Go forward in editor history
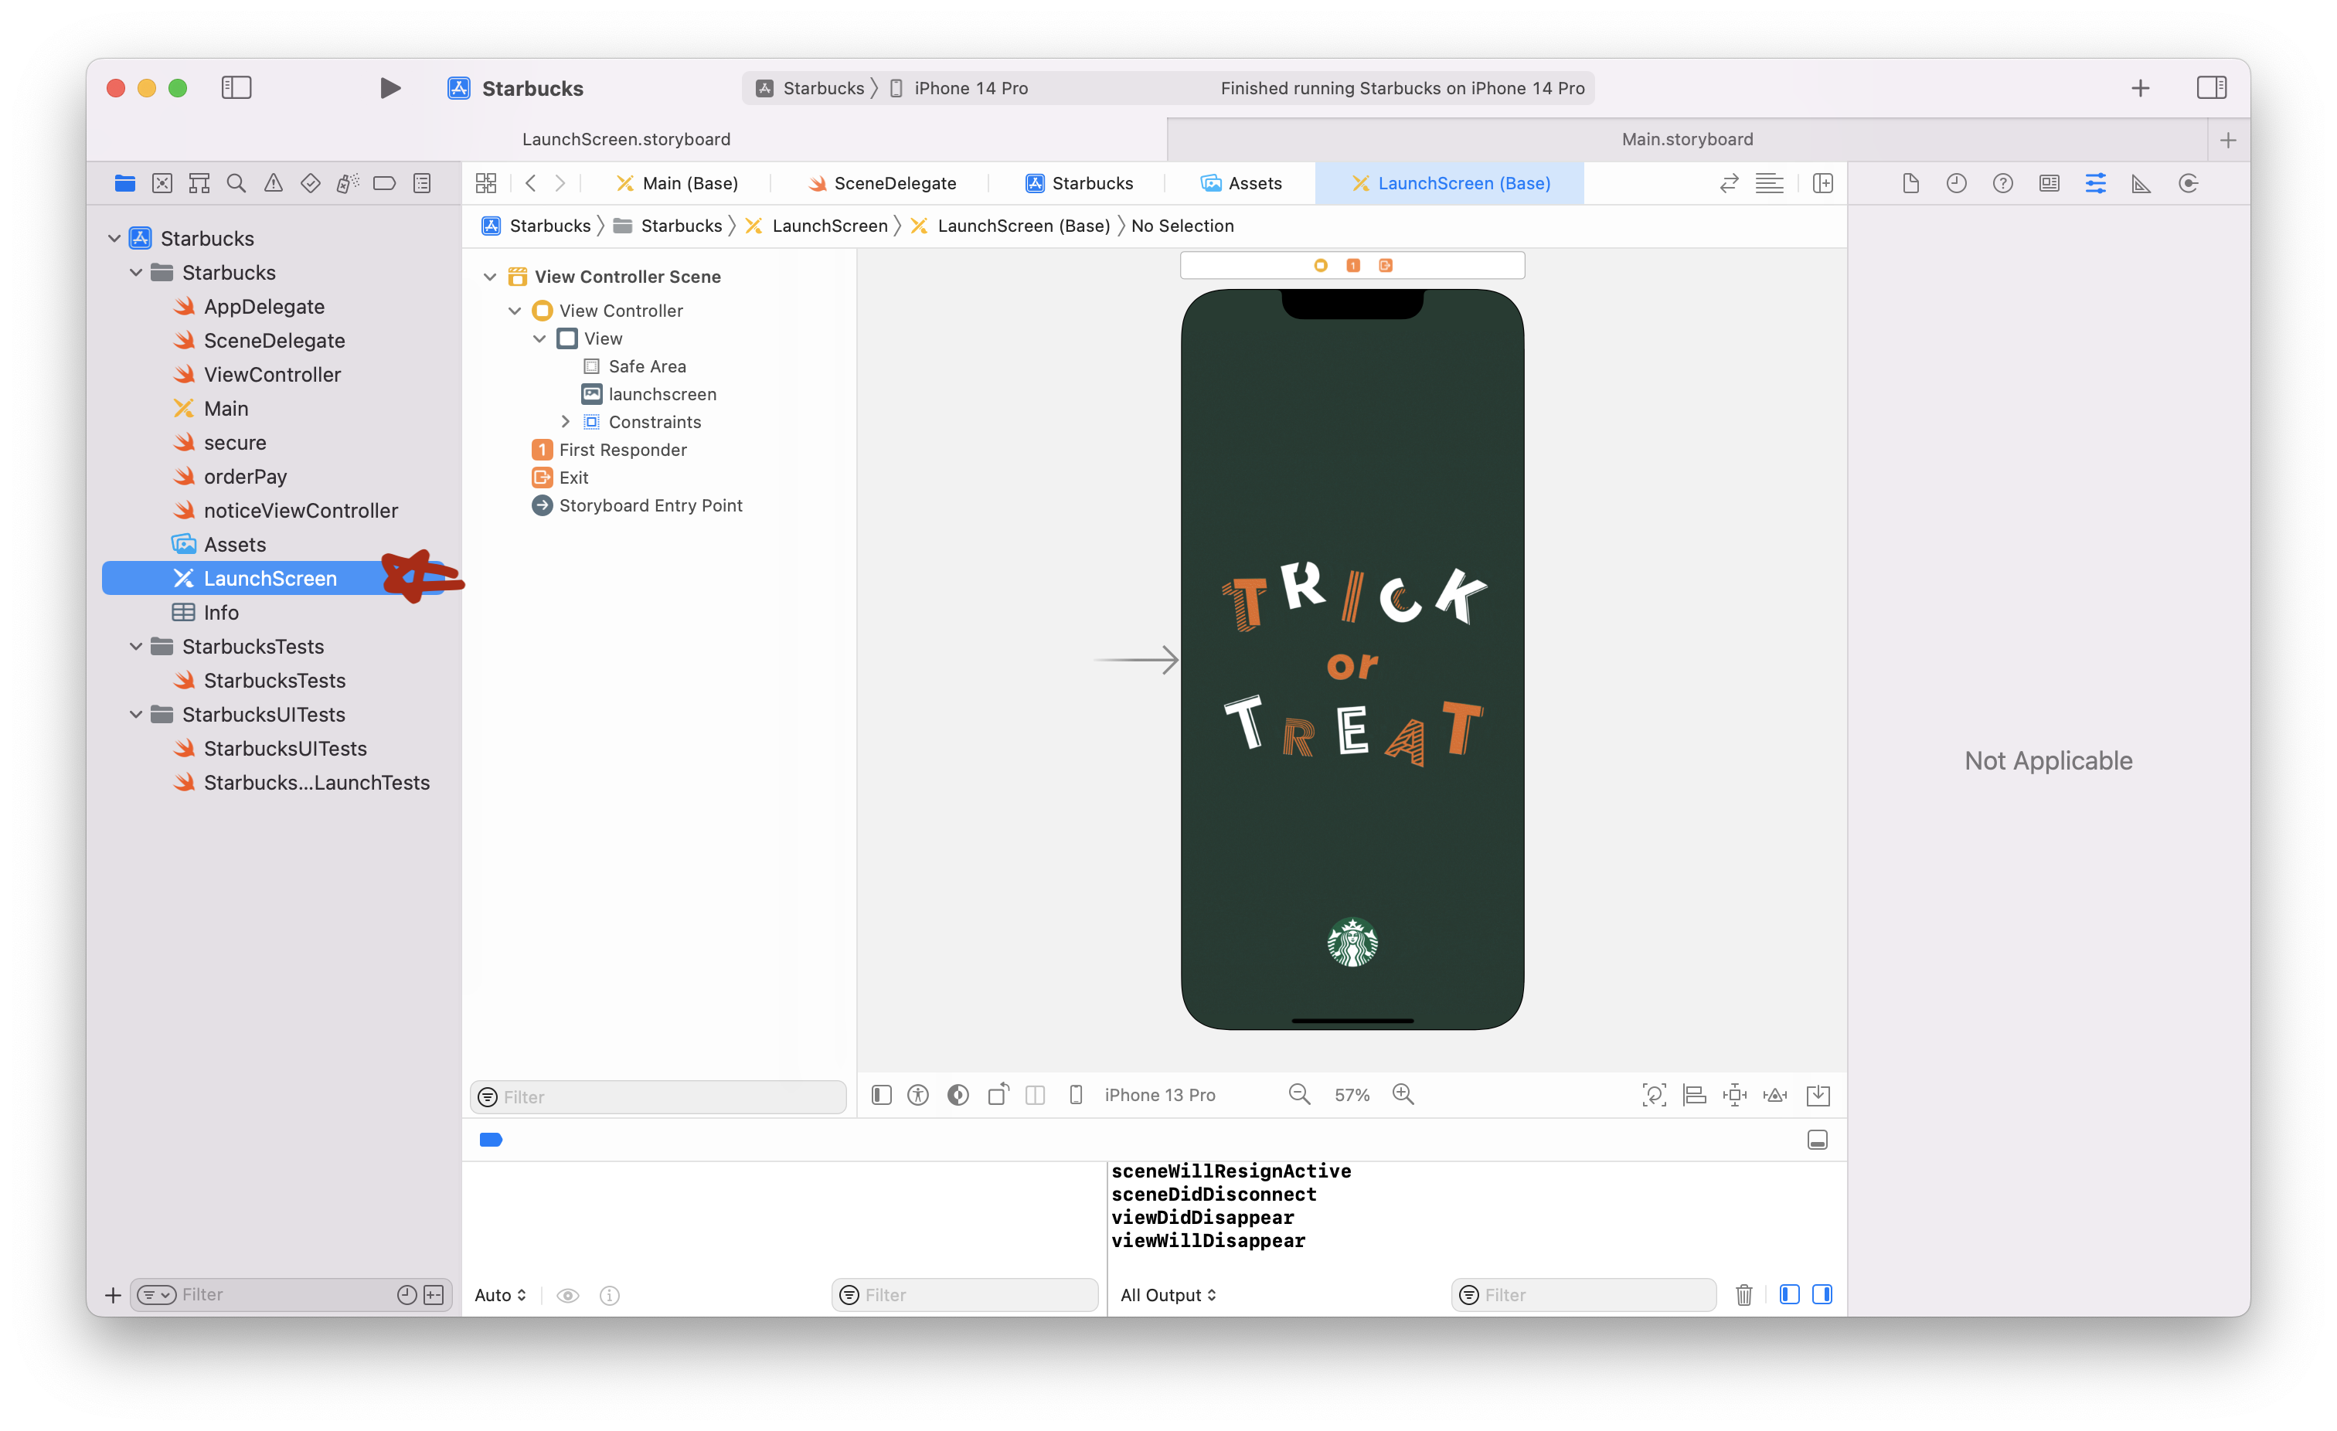Screen dimensions: 2337x1431 [x=560, y=183]
